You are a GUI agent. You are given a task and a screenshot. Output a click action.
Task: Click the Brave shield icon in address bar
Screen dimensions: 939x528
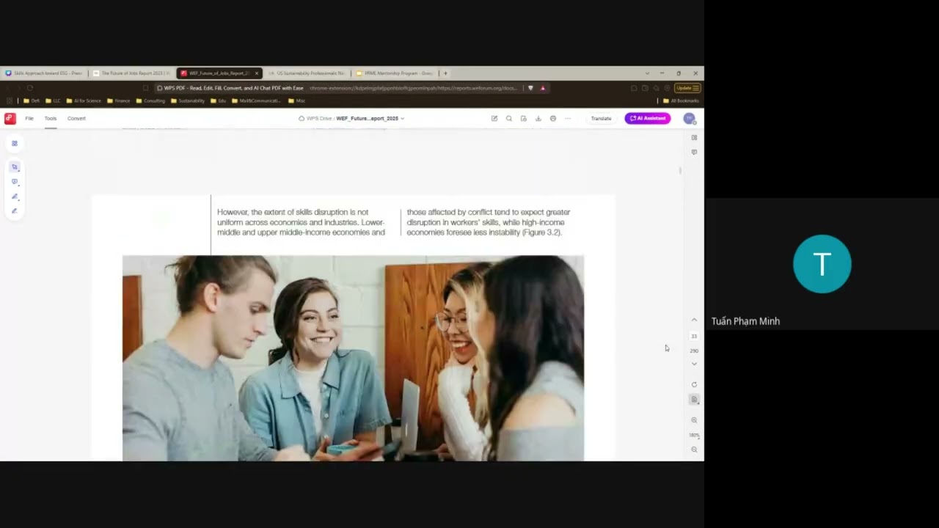(530, 88)
